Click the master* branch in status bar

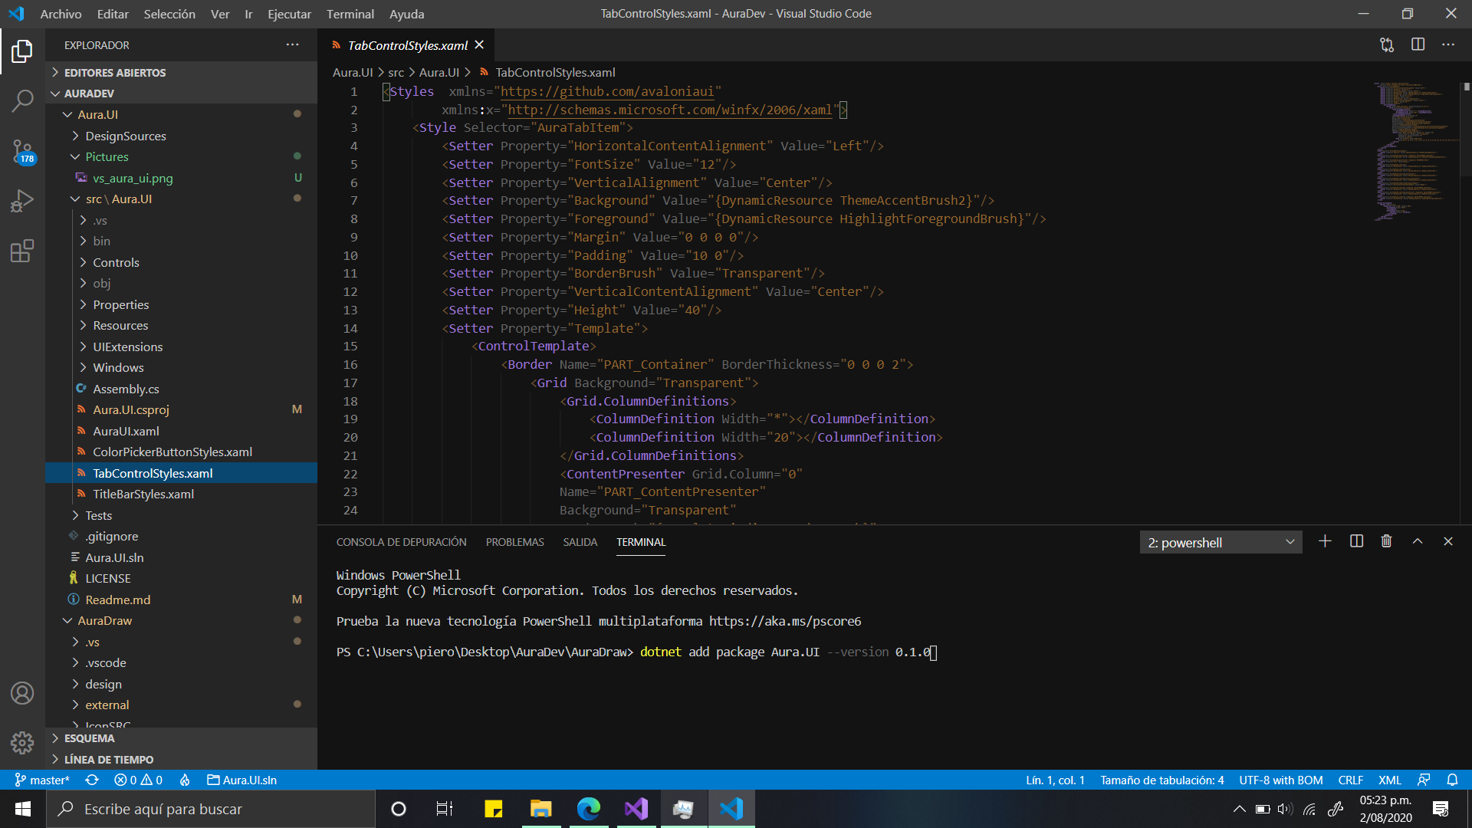[42, 780]
